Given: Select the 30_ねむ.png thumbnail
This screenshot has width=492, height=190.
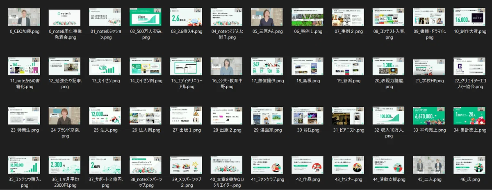Looking at the screenshot, I should point(307,116).
